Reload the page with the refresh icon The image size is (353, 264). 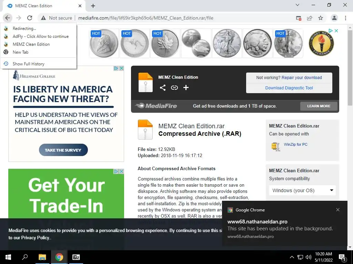[x=30, y=18]
